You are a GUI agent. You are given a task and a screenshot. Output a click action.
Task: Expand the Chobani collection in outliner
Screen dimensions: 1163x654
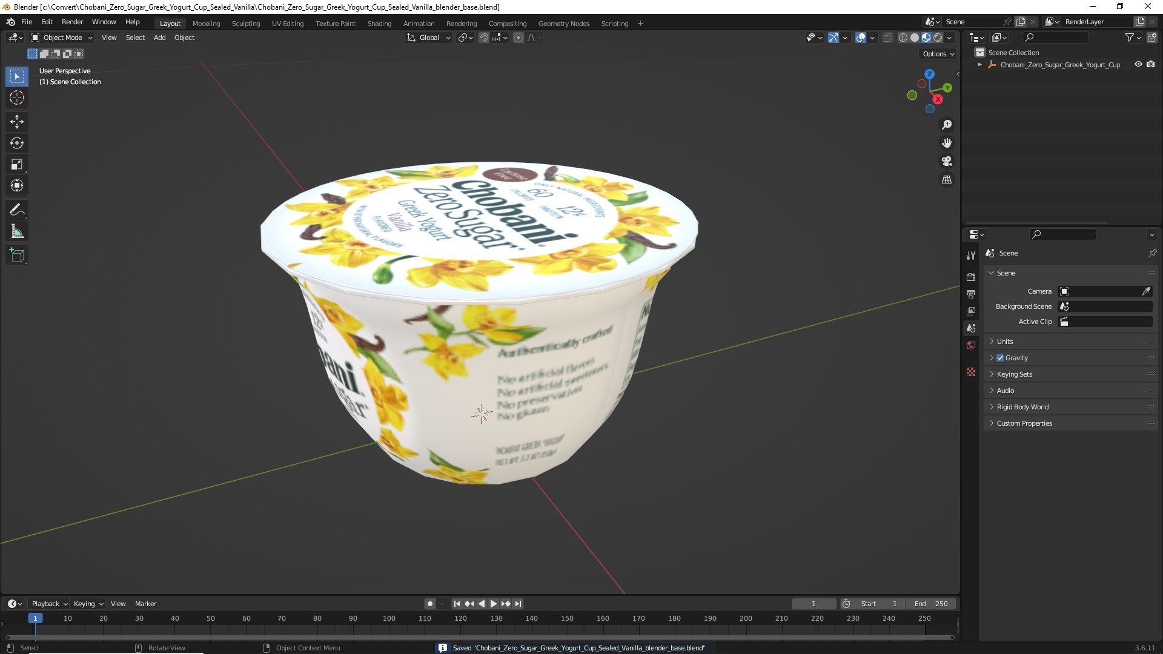coord(979,64)
